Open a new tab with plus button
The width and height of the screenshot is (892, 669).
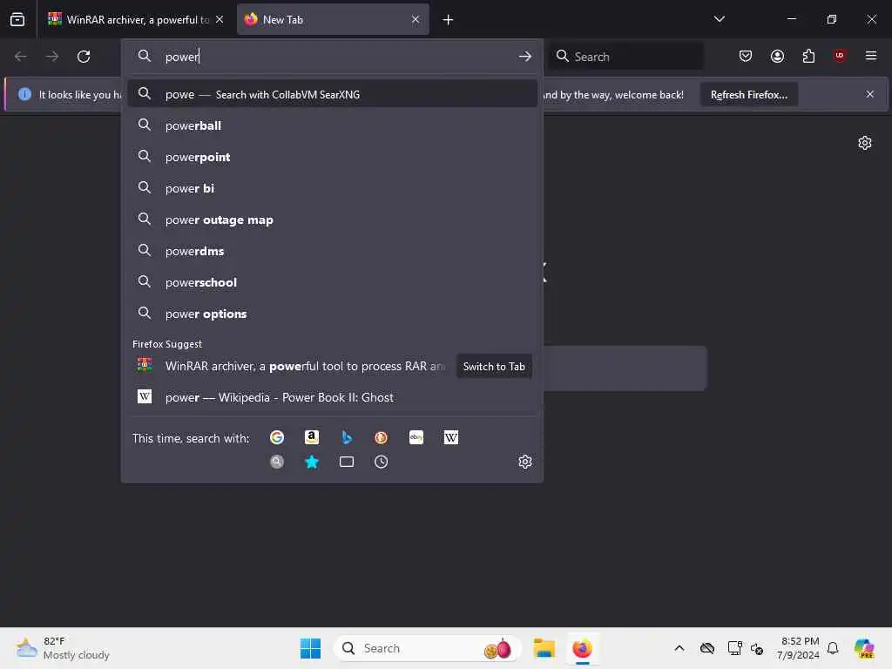point(448,20)
